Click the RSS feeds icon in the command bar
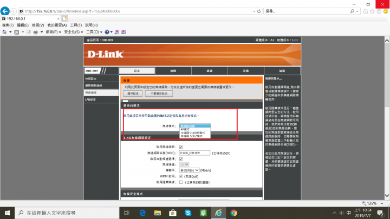The image size is (390, 219). (x=17, y=32)
